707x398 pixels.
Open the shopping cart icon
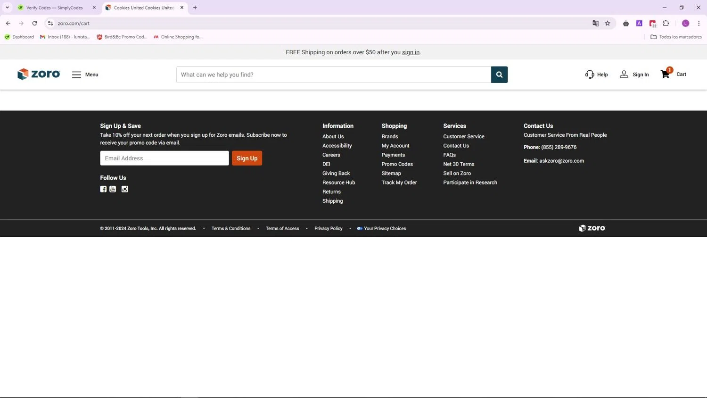click(x=665, y=74)
